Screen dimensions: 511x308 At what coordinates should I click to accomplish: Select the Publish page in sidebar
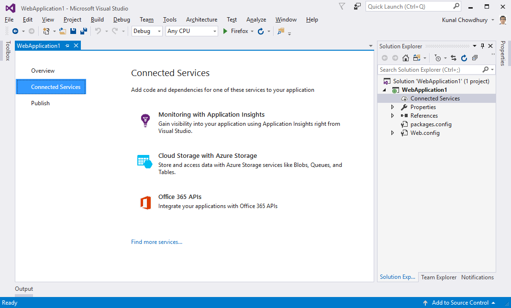pos(40,103)
